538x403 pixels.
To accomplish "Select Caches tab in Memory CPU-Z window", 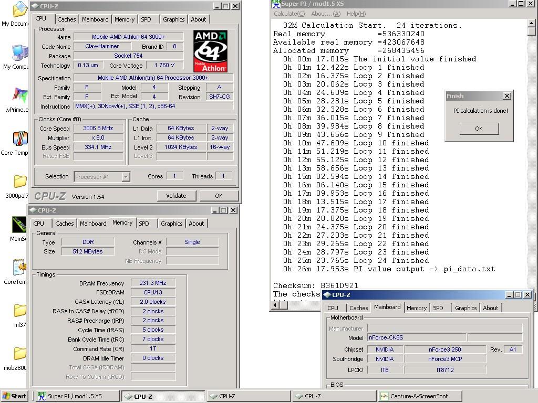I will 65,224.
